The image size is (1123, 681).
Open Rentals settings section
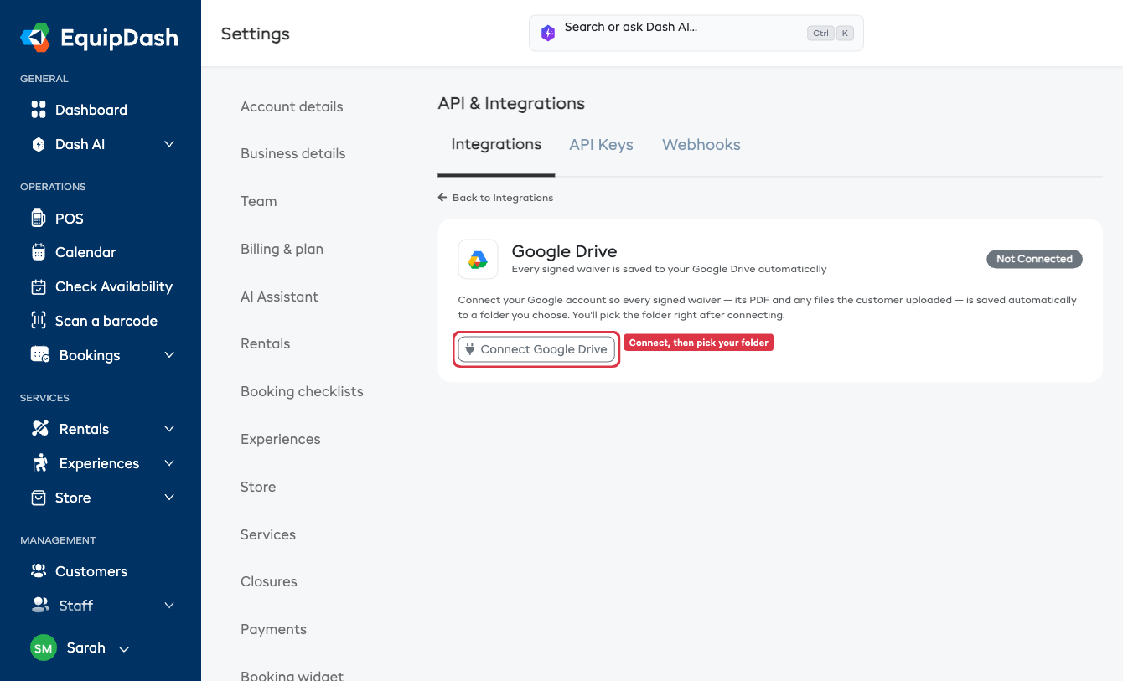265,343
